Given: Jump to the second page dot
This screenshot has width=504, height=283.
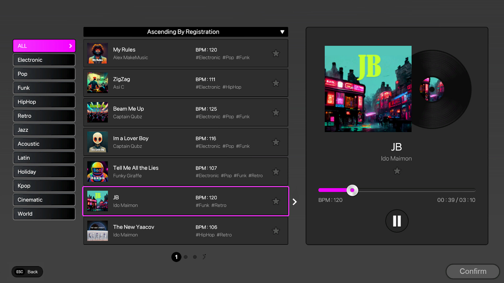Looking at the screenshot, I should 186,257.
